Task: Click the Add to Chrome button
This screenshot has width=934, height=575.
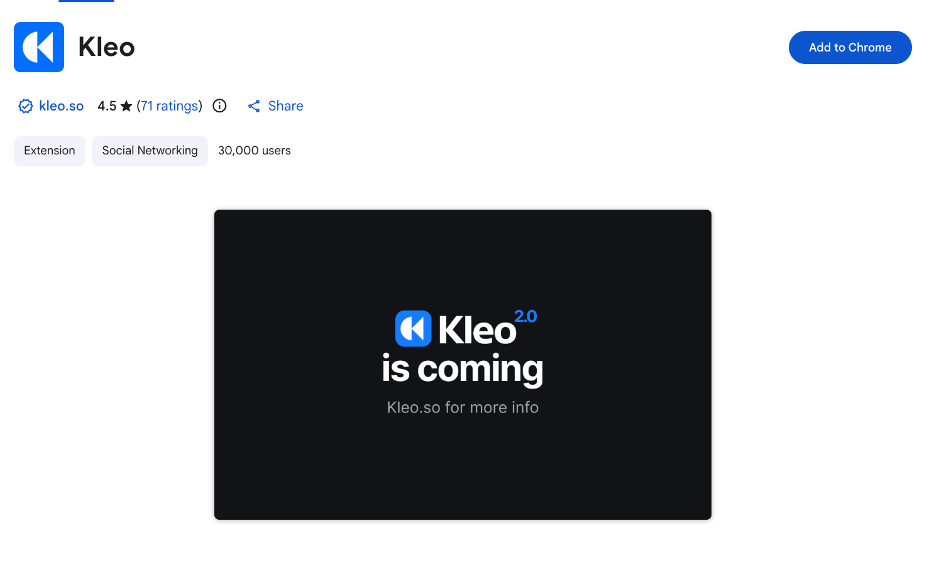Action: pos(850,47)
